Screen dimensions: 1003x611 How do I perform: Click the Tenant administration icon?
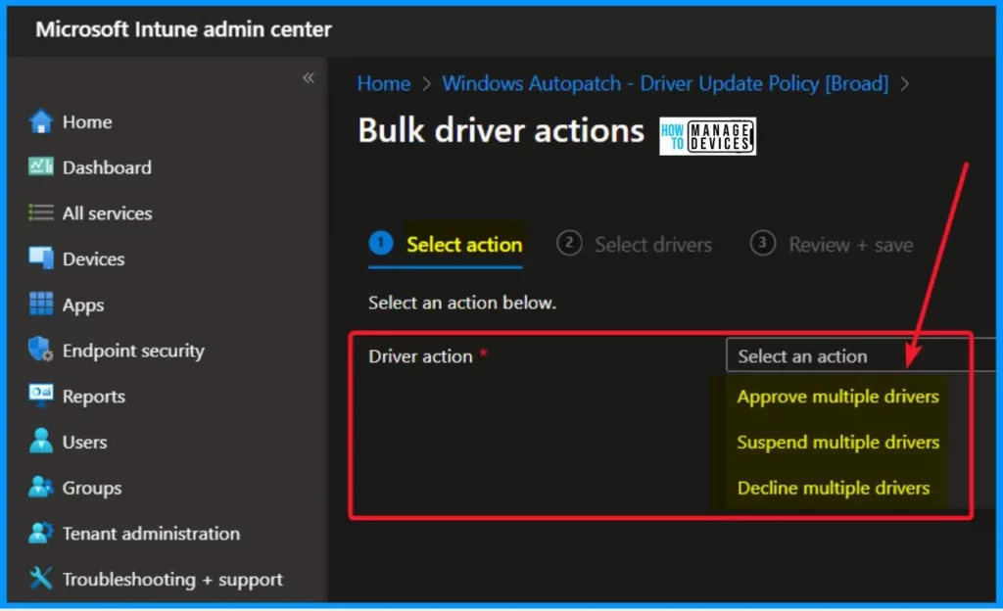pyautogui.click(x=41, y=533)
